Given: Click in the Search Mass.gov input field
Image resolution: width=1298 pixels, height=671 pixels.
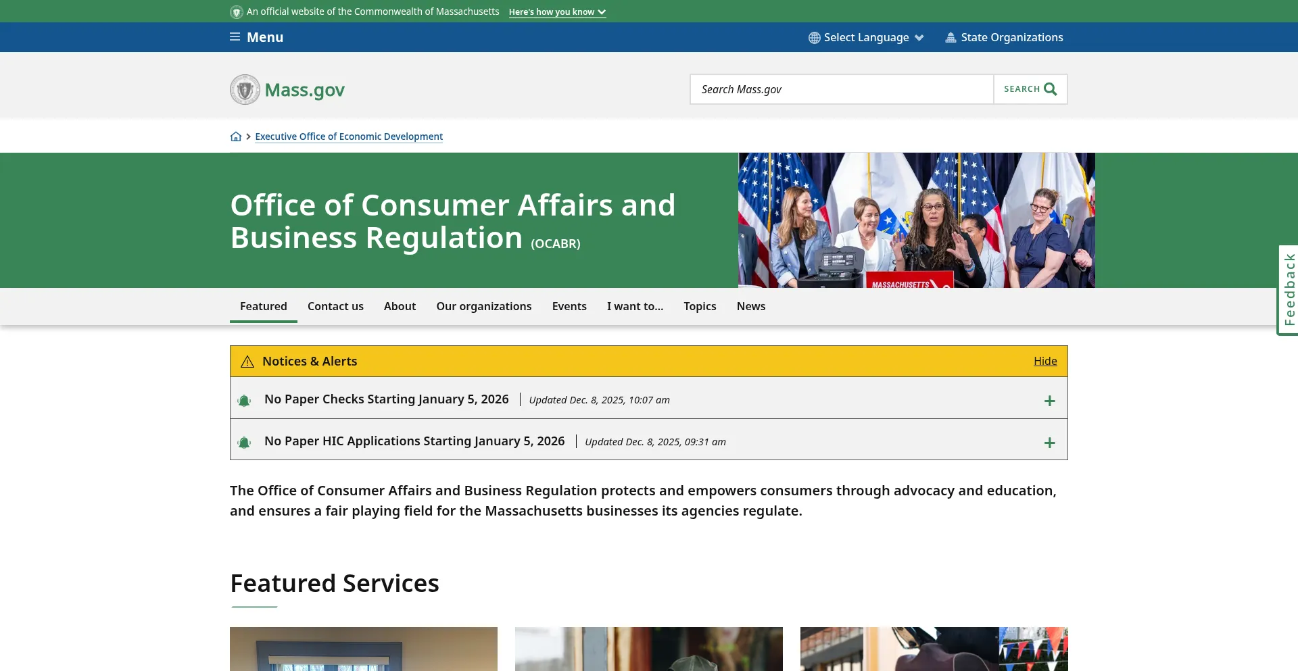Looking at the screenshot, I should [842, 89].
